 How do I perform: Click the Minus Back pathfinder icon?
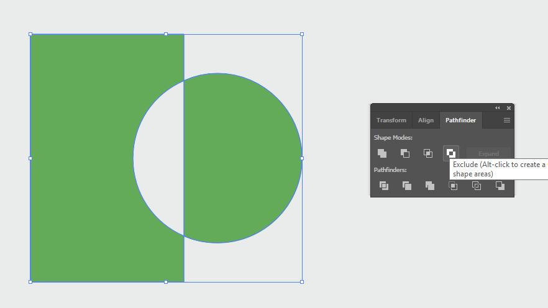500,186
